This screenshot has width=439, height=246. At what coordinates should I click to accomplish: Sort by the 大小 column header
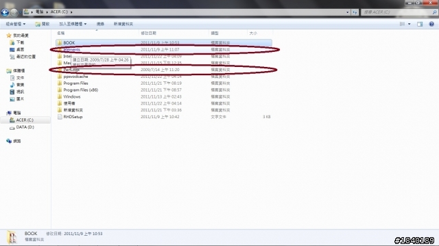pos(253,33)
